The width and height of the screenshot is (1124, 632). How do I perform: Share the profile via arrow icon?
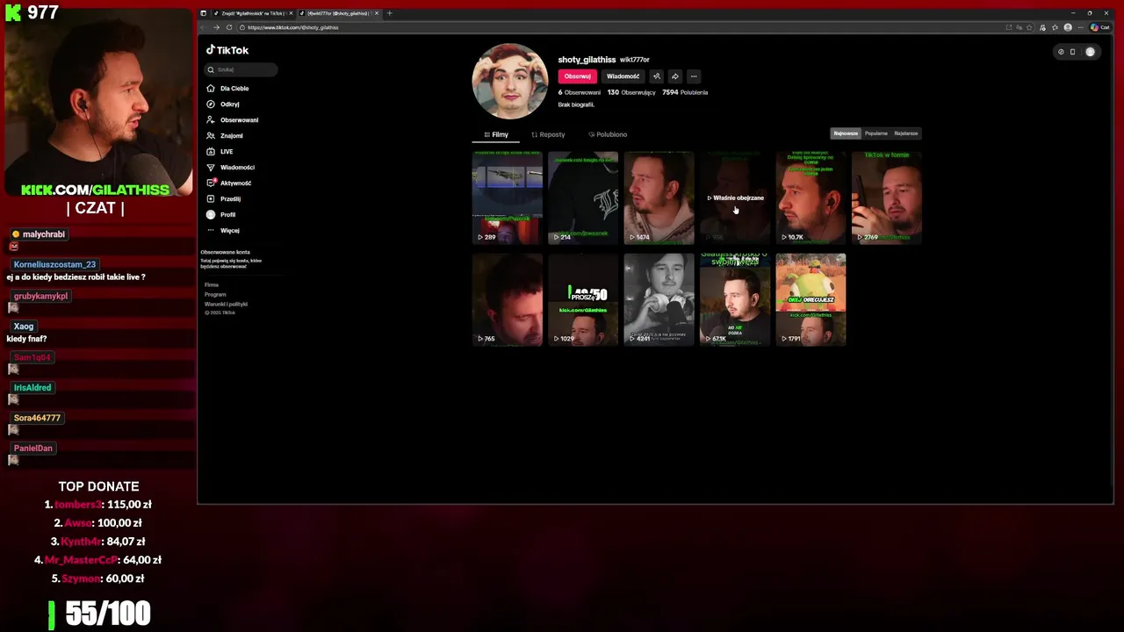point(674,76)
